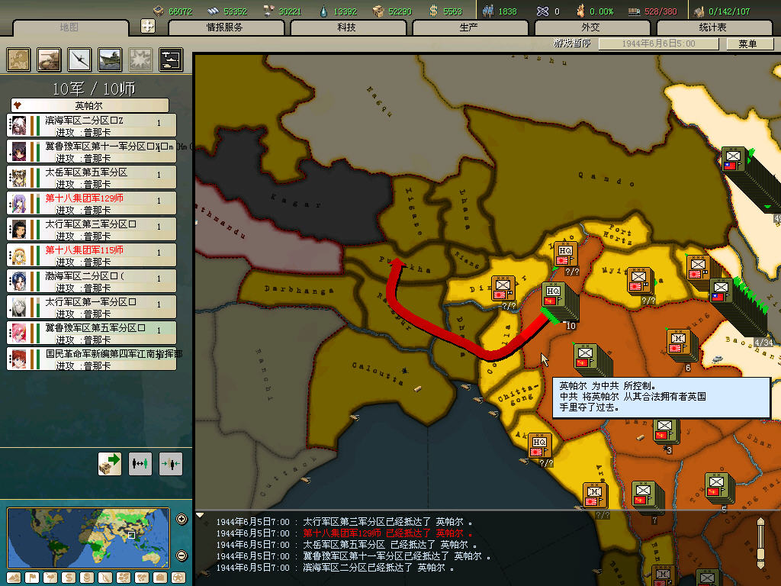Click the money dollar icon showing 5563
The width and height of the screenshot is (781, 586).
pyautogui.click(x=434, y=11)
